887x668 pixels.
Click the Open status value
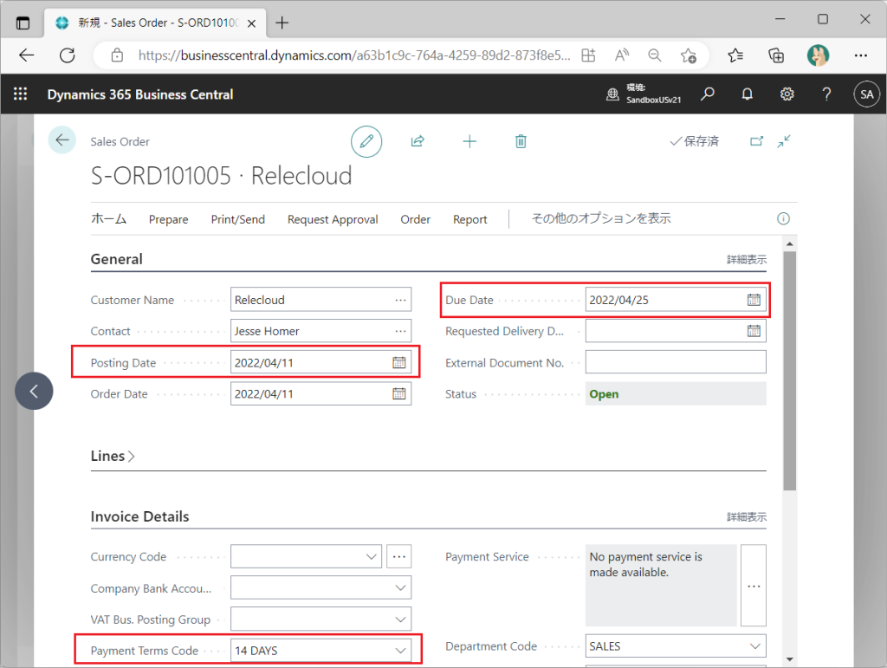pos(604,393)
